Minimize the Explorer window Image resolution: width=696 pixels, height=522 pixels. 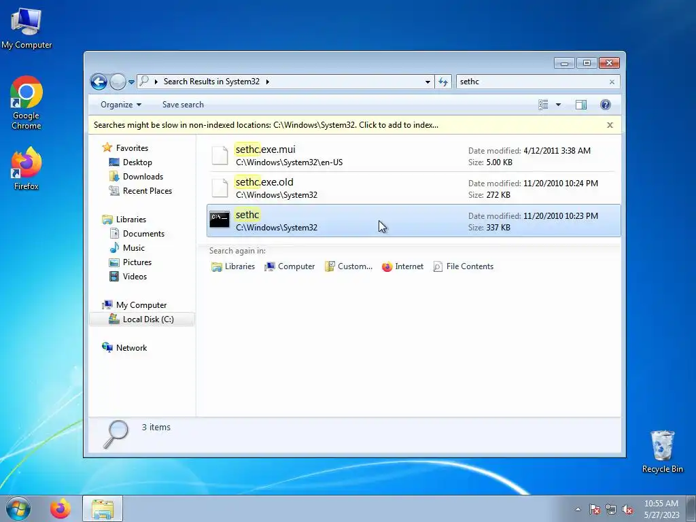pos(564,63)
